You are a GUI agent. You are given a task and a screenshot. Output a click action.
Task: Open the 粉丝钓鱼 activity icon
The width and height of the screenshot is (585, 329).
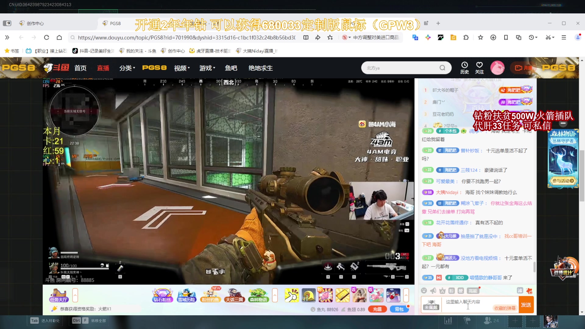[x=210, y=295]
